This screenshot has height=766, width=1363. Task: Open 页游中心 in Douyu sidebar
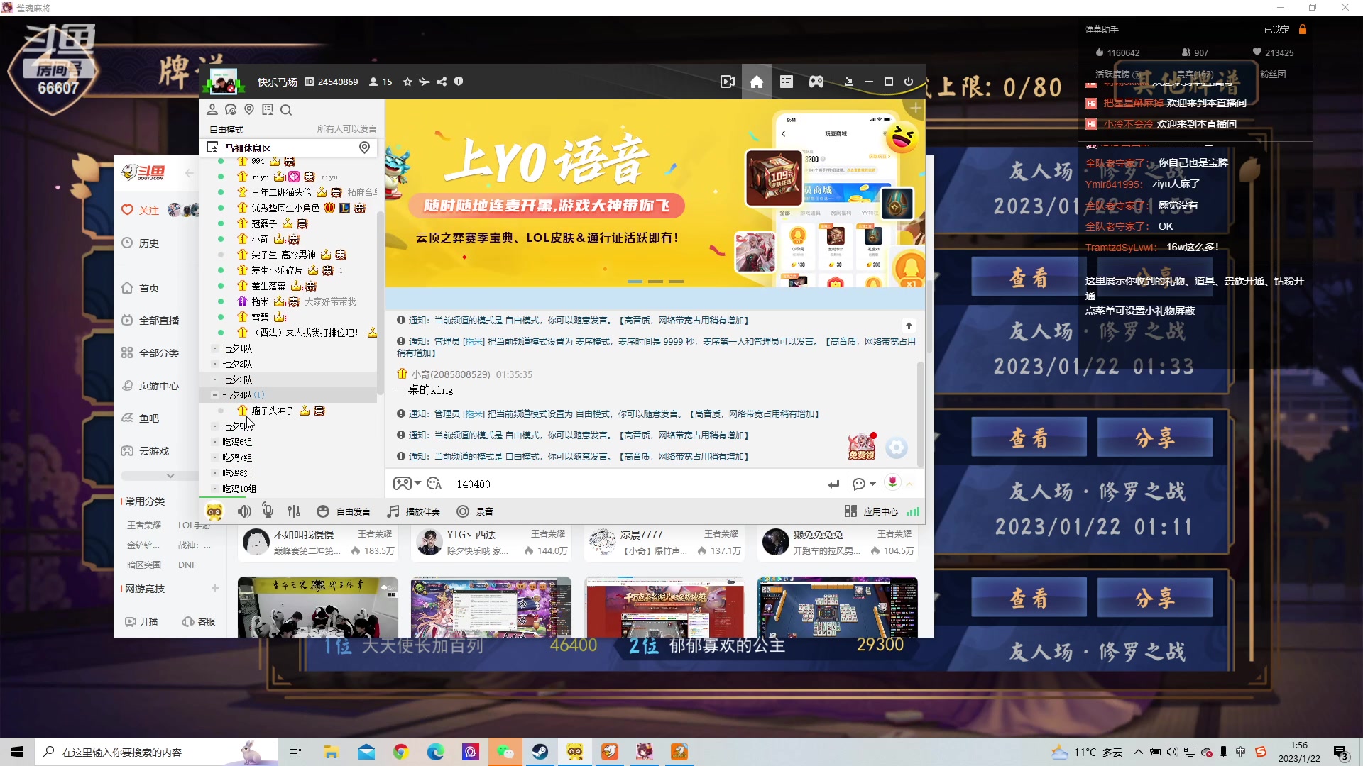[x=150, y=386]
